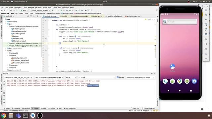
Task: Click emulator sidebar Overview square button
Action: pyautogui.click(x=206, y=54)
